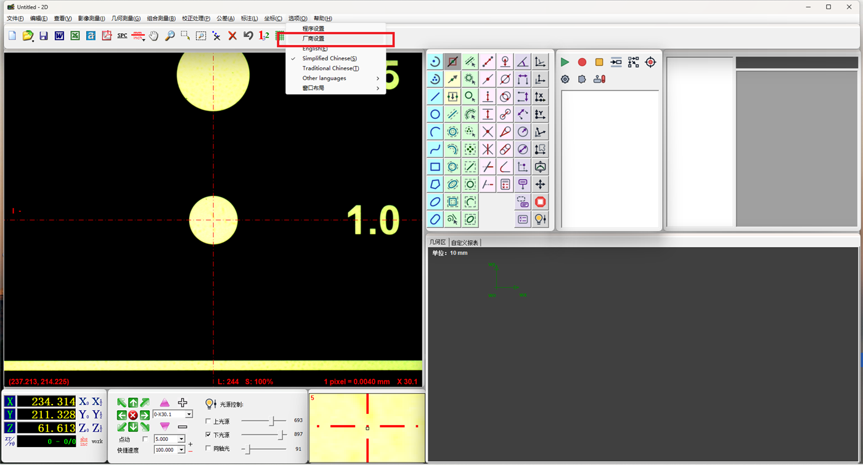Image resolution: width=863 pixels, height=465 pixels.
Task: Click the red Record program circle icon
Action: [x=582, y=62]
